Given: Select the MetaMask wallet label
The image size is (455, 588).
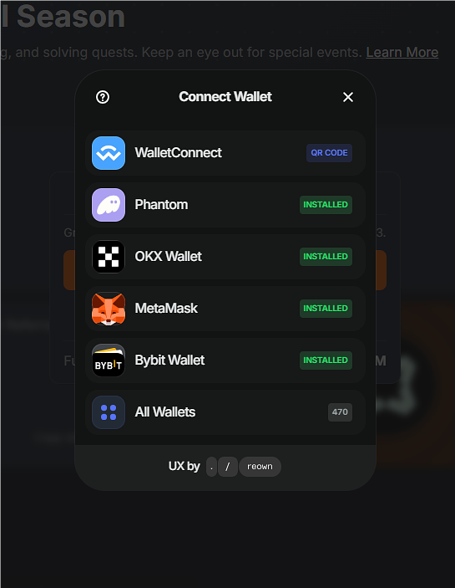Looking at the screenshot, I should pyautogui.click(x=166, y=309).
